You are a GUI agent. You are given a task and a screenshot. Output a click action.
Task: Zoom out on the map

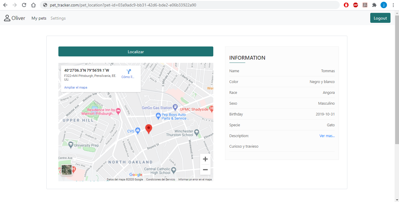(205, 170)
